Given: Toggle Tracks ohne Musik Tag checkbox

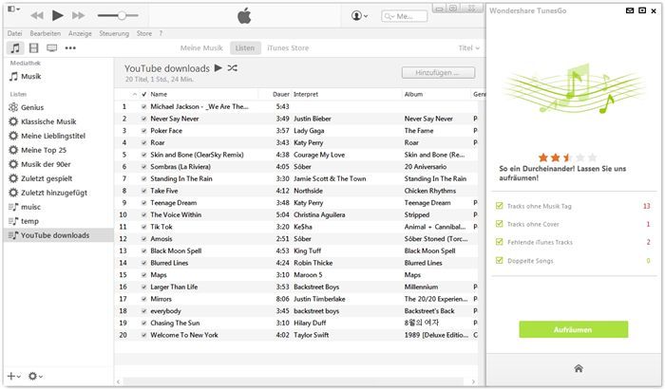Looking at the screenshot, I should [499, 206].
